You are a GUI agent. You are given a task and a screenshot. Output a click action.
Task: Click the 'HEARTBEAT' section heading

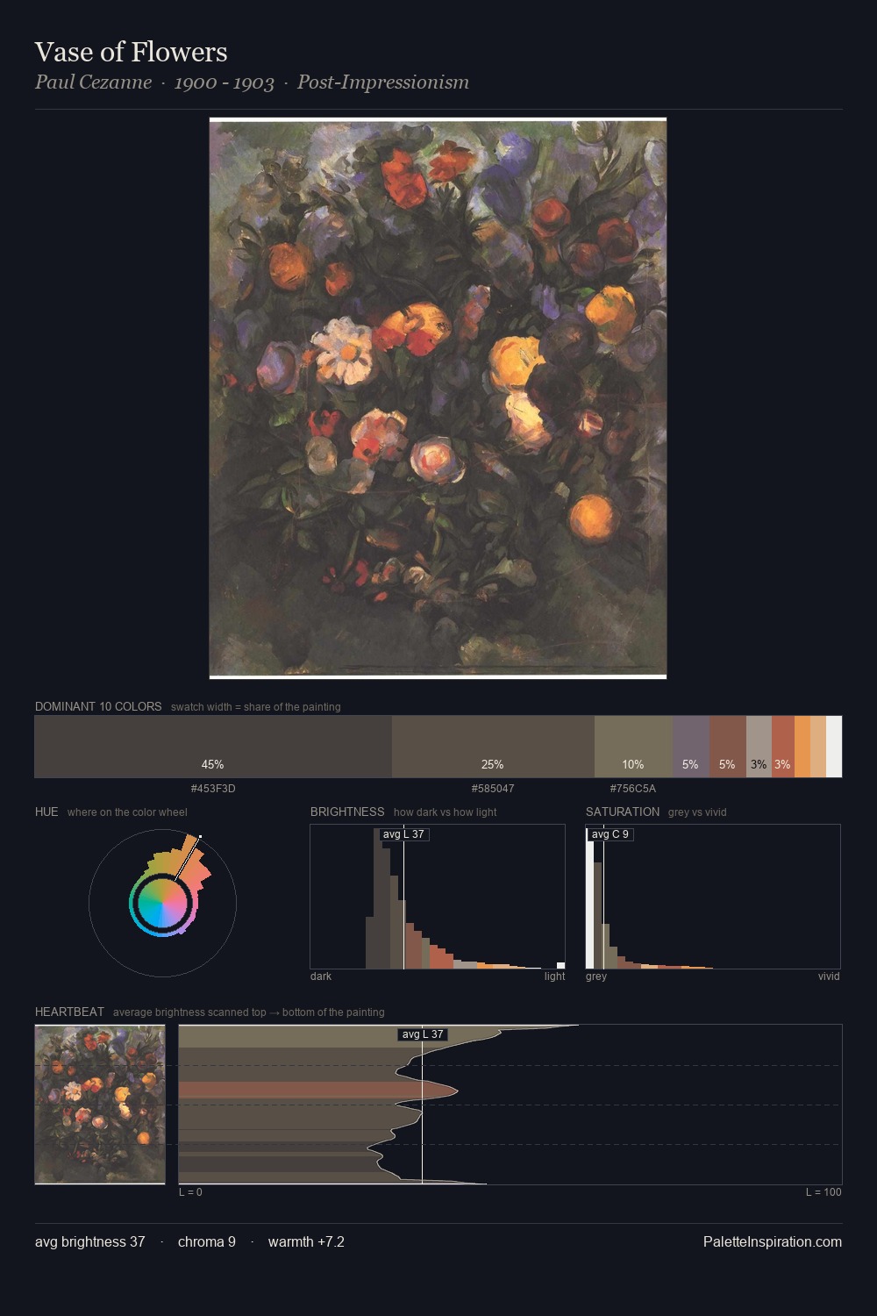(69, 1012)
